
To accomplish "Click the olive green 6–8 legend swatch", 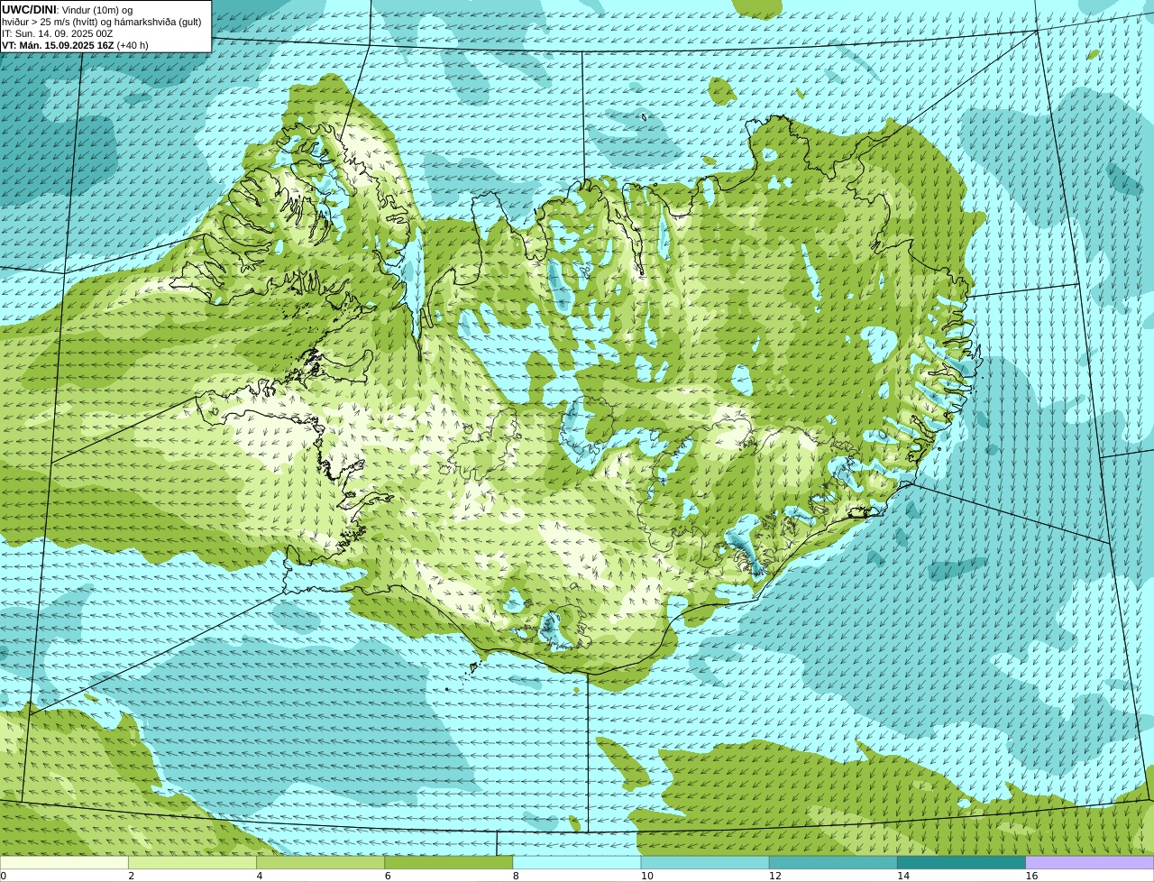I will 449,863.
